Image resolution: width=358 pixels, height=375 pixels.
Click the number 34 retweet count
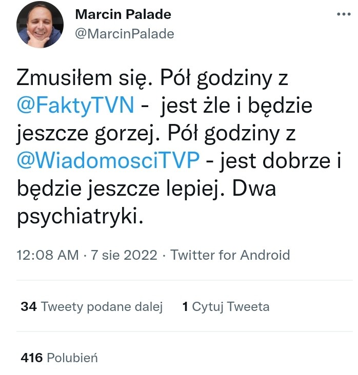point(29,306)
